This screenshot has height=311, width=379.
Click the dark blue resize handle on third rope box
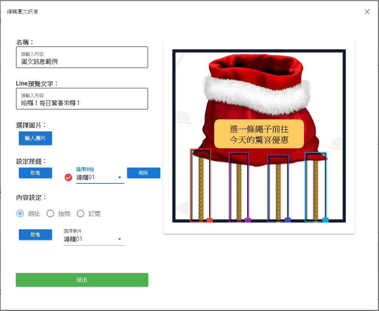coord(288,220)
